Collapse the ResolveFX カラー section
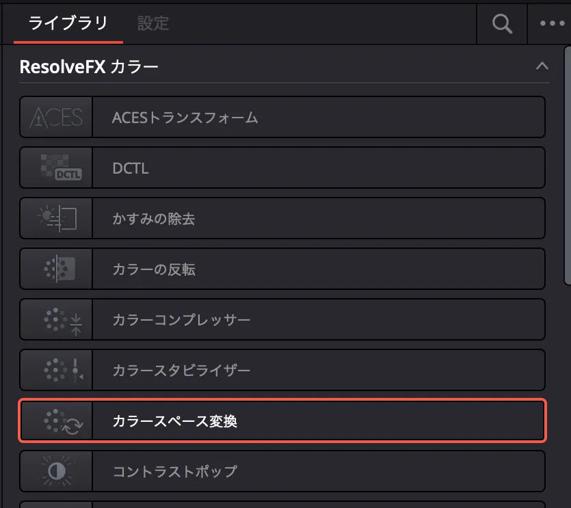 pos(542,66)
